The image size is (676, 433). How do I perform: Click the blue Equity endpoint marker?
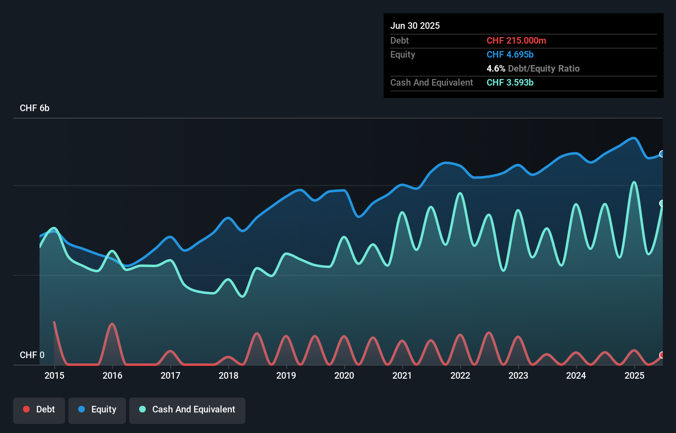(x=662, y=154)
